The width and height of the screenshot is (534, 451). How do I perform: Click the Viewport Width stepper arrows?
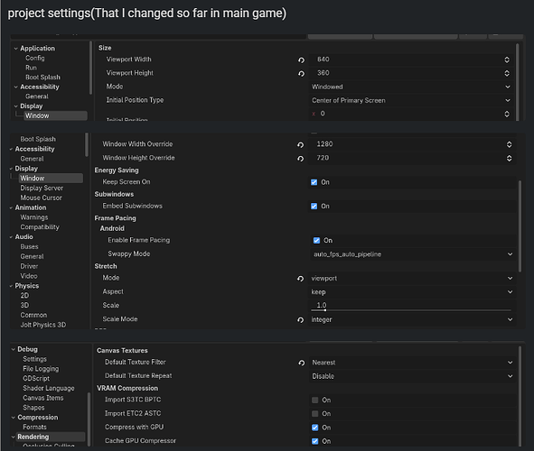tap(507, 60)
